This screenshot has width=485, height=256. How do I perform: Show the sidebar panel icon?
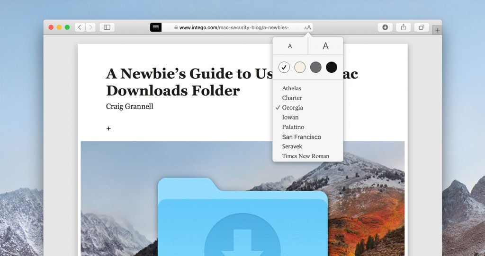tap(107, 27)
